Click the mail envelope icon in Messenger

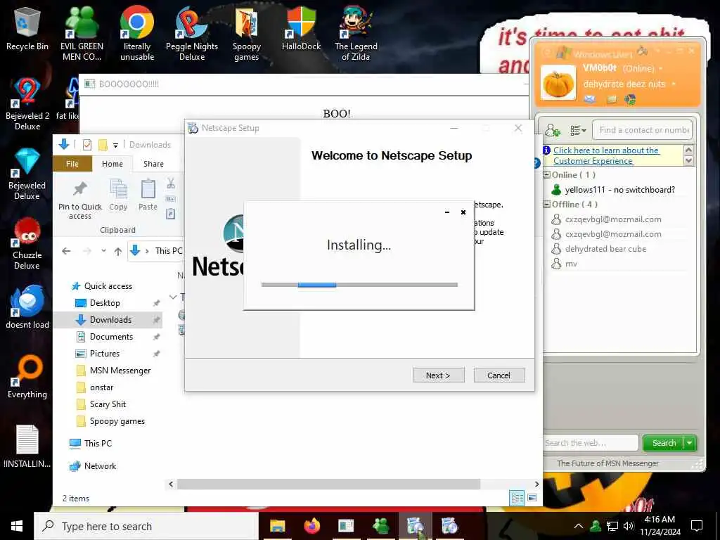590,98
